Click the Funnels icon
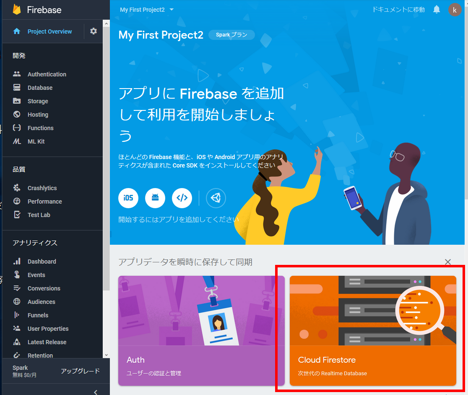The height and width of the screenshot is (395, 468). tap(17, 315)
